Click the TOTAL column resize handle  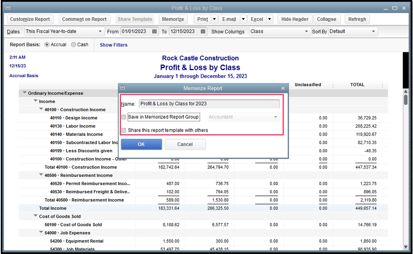[x=382, y=85]
